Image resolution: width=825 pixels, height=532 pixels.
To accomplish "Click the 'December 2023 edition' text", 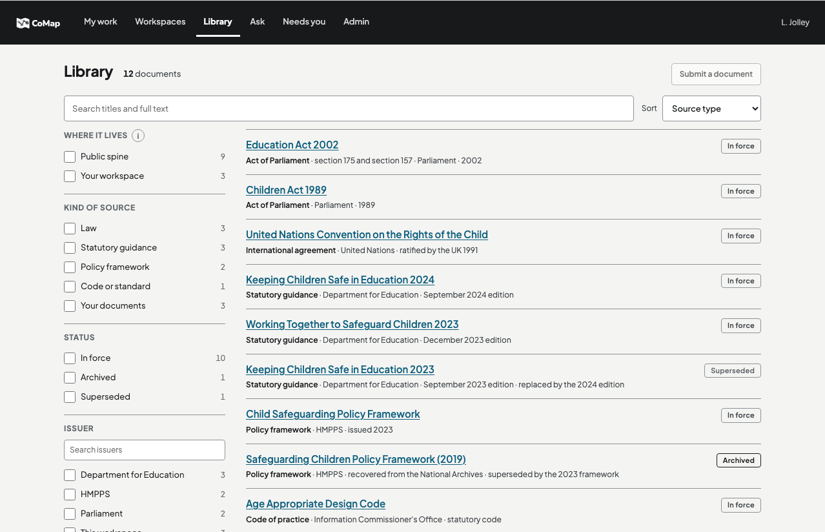I will 467,340.
